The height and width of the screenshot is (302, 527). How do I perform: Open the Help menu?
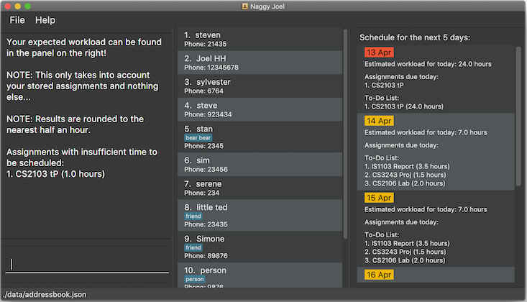pos(45,20)
